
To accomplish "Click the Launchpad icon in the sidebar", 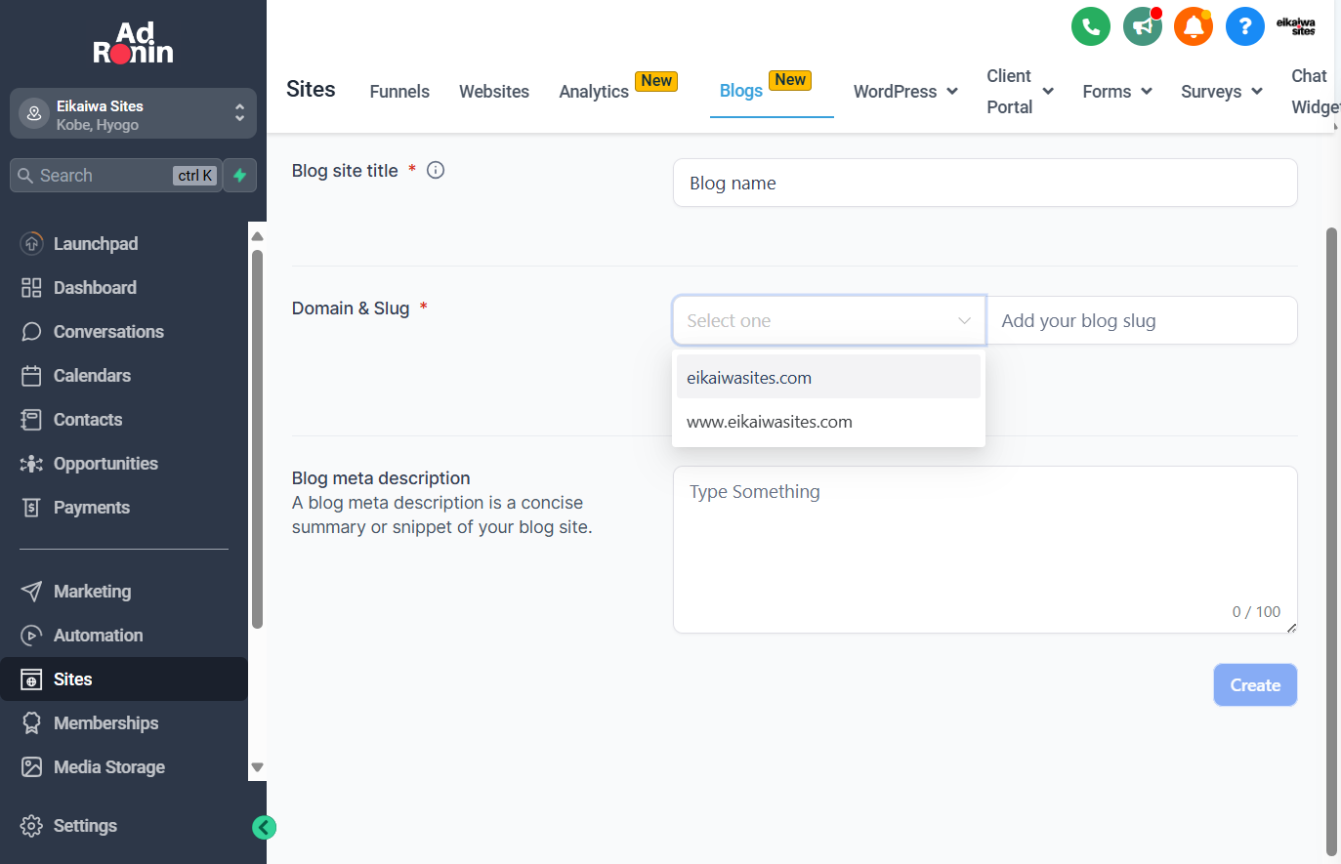I will 31,244.
